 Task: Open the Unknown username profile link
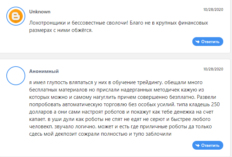click(40, 12)
